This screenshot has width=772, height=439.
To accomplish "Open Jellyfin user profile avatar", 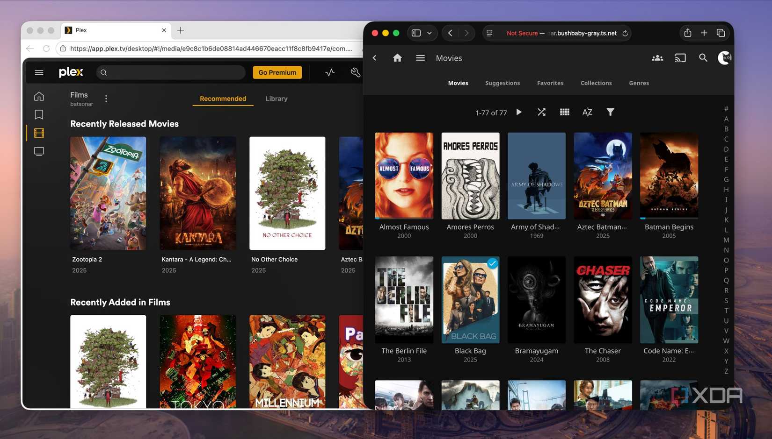I will [x=724, y=58].
